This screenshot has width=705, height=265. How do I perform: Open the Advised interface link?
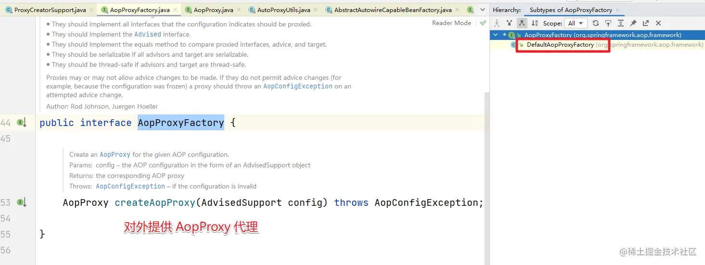pyautogui.click(x=147, y=34)
